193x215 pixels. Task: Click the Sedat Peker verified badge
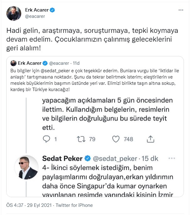pos(88,158)
